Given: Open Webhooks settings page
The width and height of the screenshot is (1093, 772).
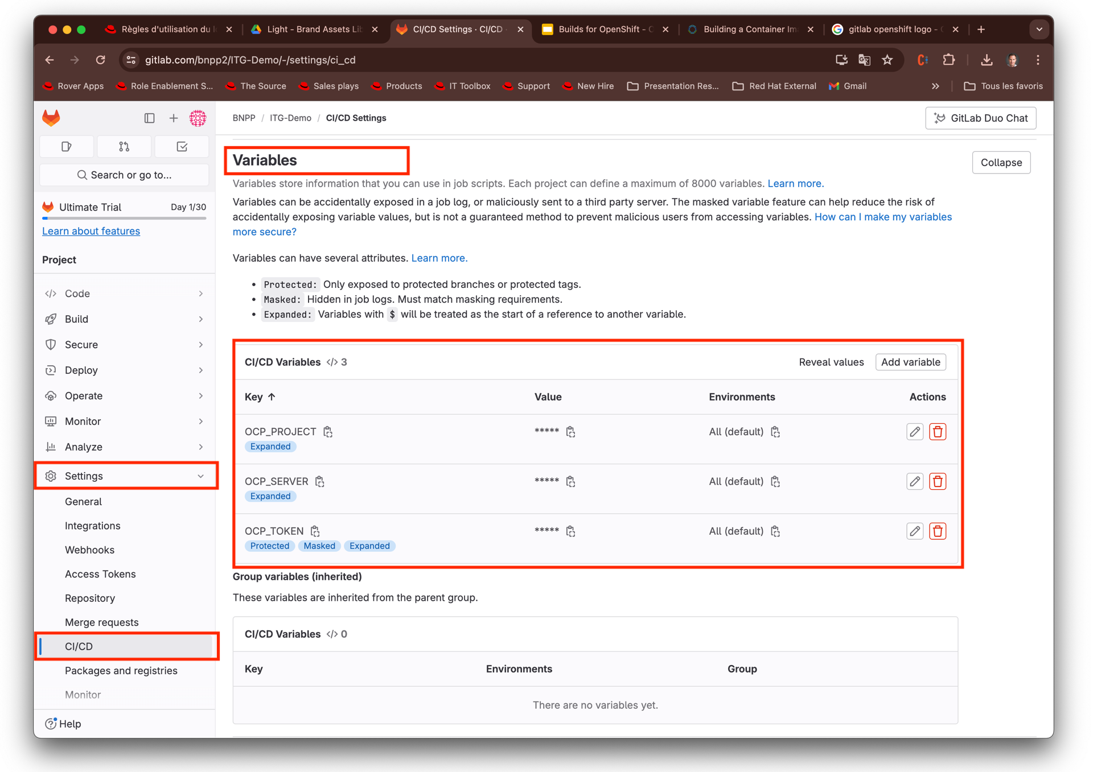Looking at the screenshot, I should (x=89, y=550).
